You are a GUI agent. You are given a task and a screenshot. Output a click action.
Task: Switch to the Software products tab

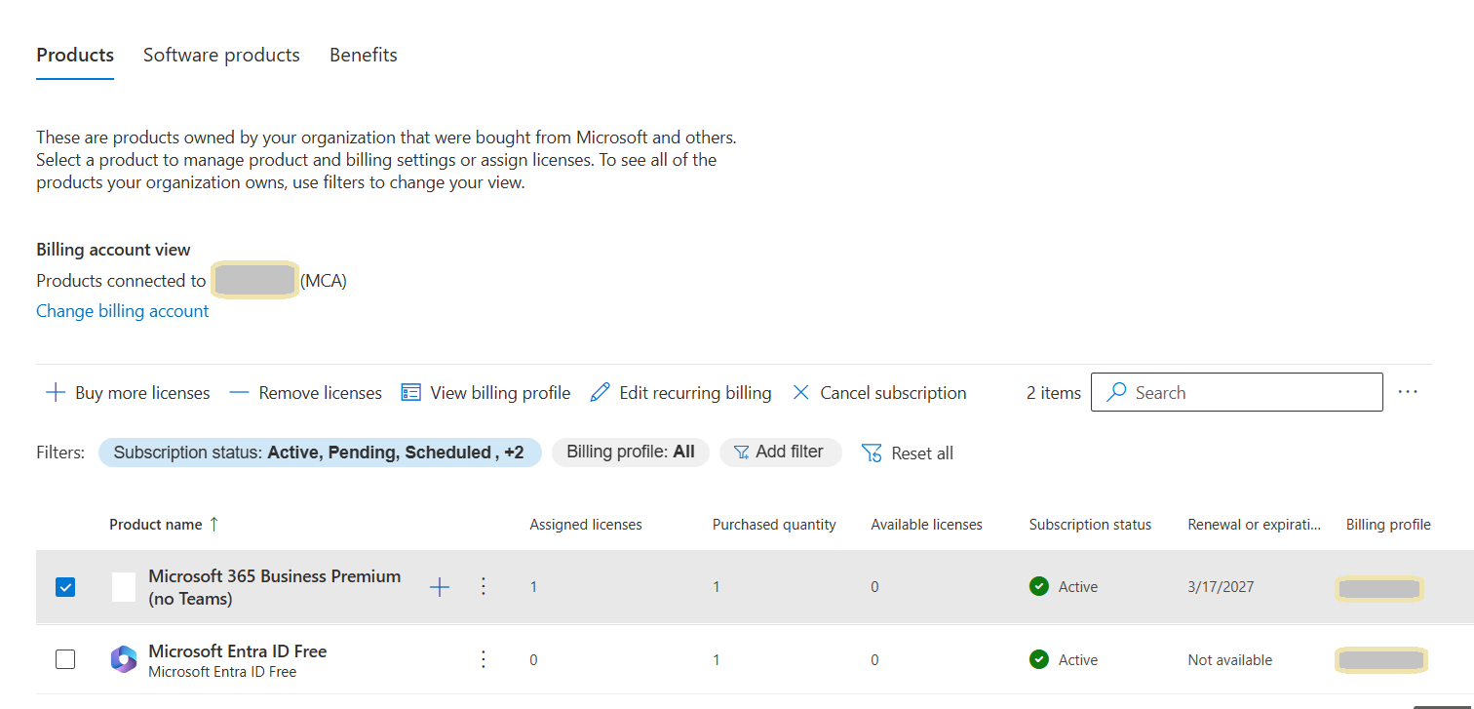pyautogui.click(x=221, y=56)
